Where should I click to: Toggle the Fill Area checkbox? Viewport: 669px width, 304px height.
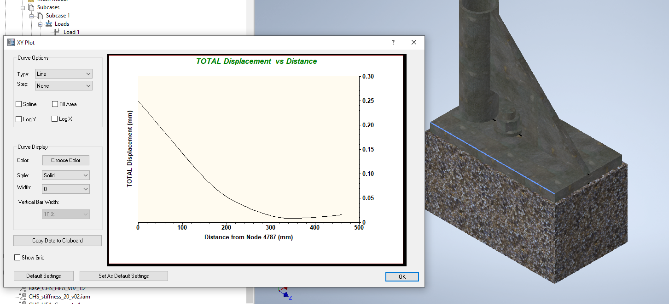point(55,104)
